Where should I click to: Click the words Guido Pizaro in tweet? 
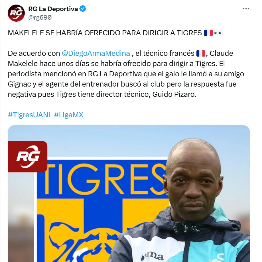pyautogui.click(x=174, y=95)
